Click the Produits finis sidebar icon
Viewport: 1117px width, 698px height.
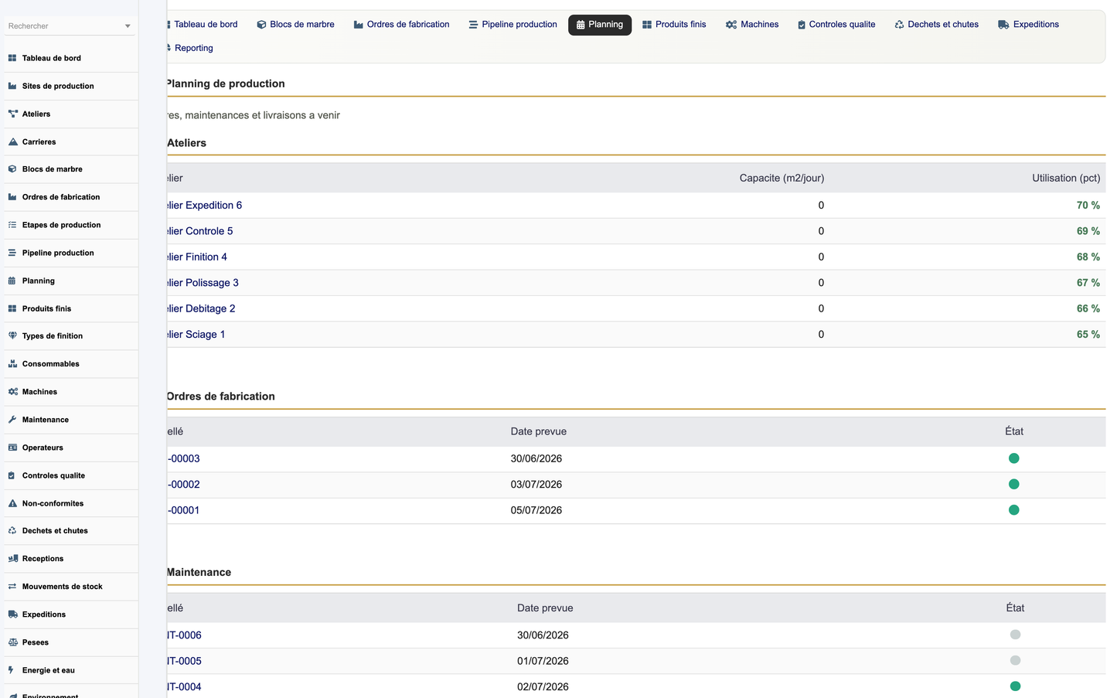[12, 308]
